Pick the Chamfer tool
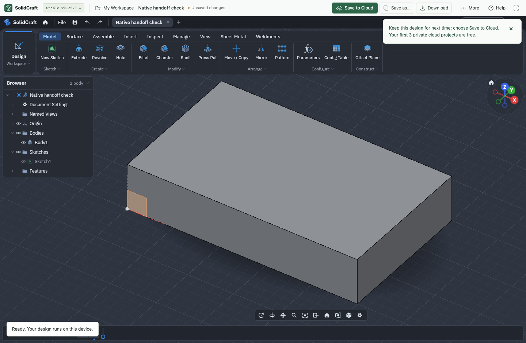 pyautogui.click(x=165, y=52)
